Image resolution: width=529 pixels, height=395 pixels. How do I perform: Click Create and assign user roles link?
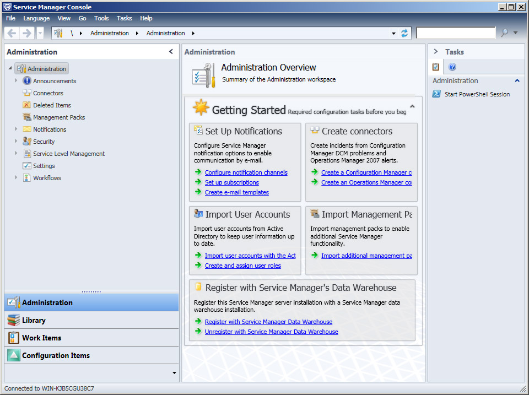[243, 266]
